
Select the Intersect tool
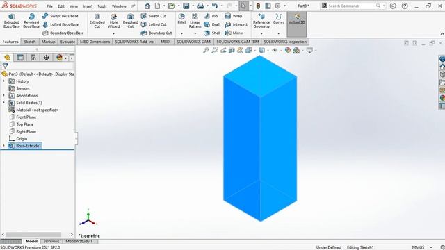tap(236, 25)
